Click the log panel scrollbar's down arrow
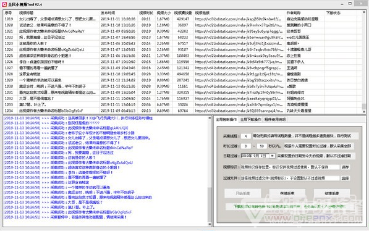The width and height of the screenshot is (369, 231). tap(209, 224)
